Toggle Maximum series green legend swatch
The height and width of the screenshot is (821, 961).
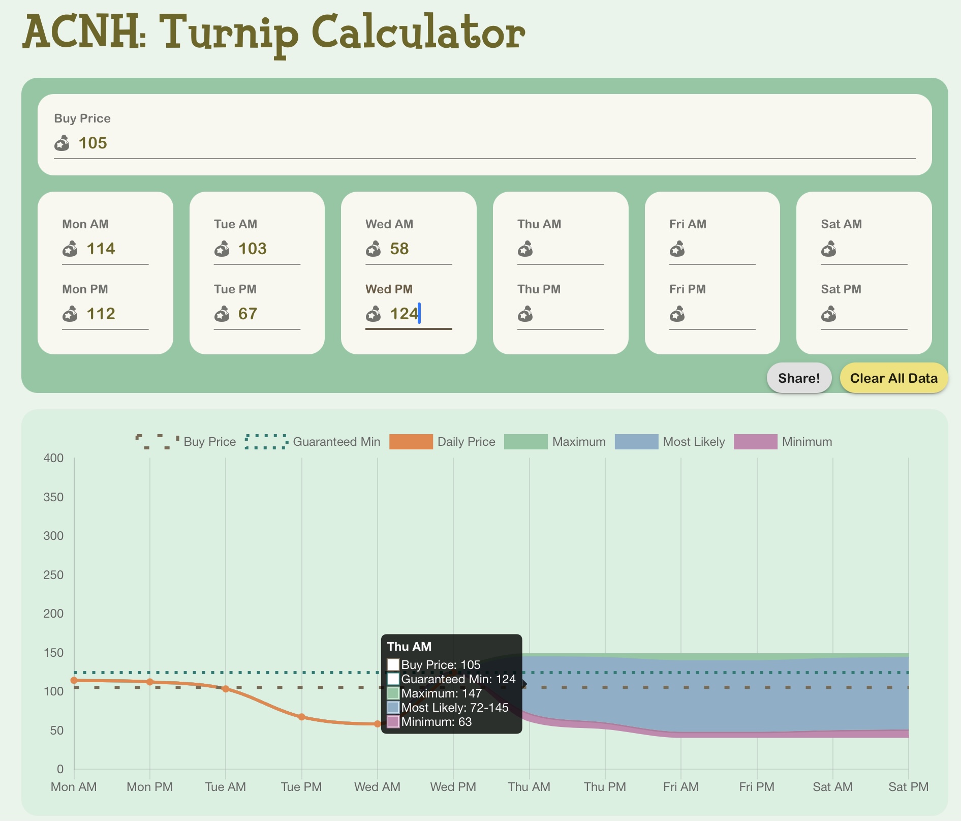pyautogui.click(x=525, y=442)
